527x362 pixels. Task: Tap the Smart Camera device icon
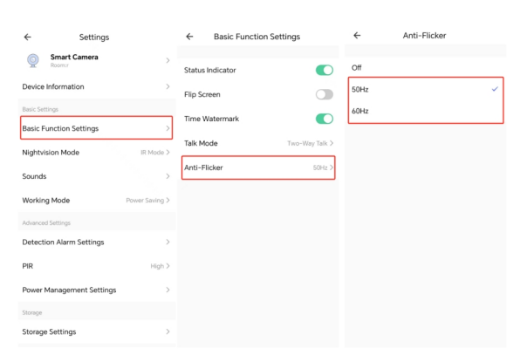click(33, 60)
